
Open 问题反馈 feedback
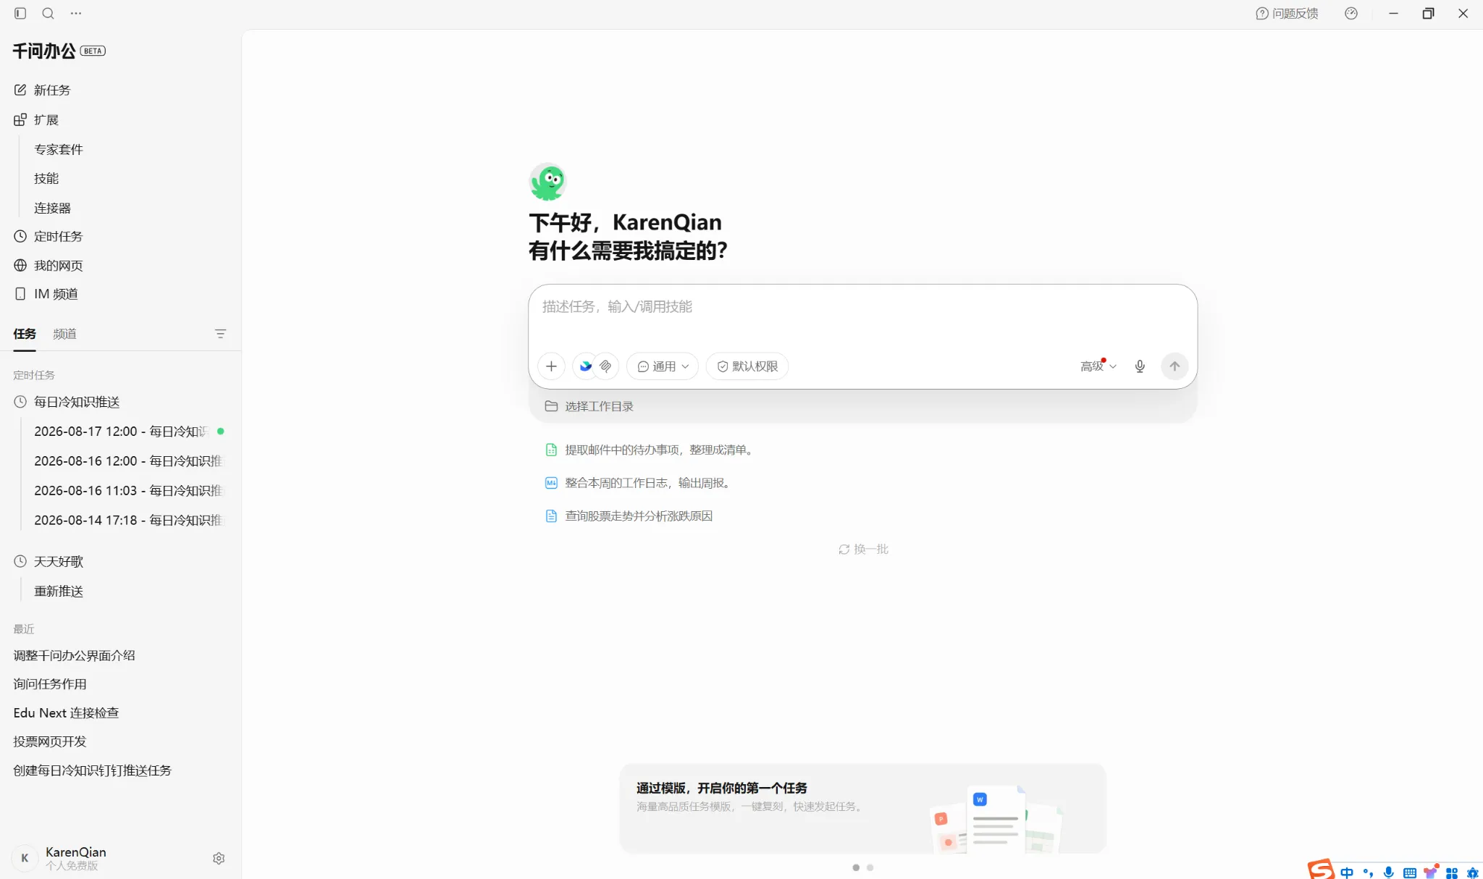(1287, 13)
